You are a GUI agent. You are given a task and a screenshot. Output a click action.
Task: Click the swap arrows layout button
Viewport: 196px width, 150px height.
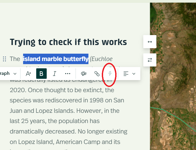[x=150, y=60]
